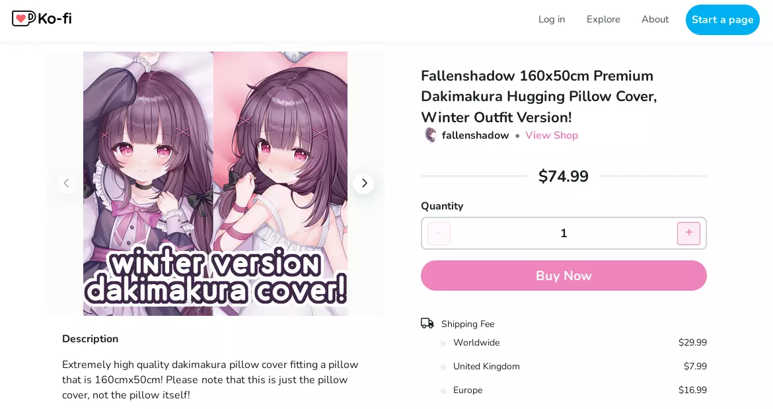Increase quantity with plus button

coord(688,233)
